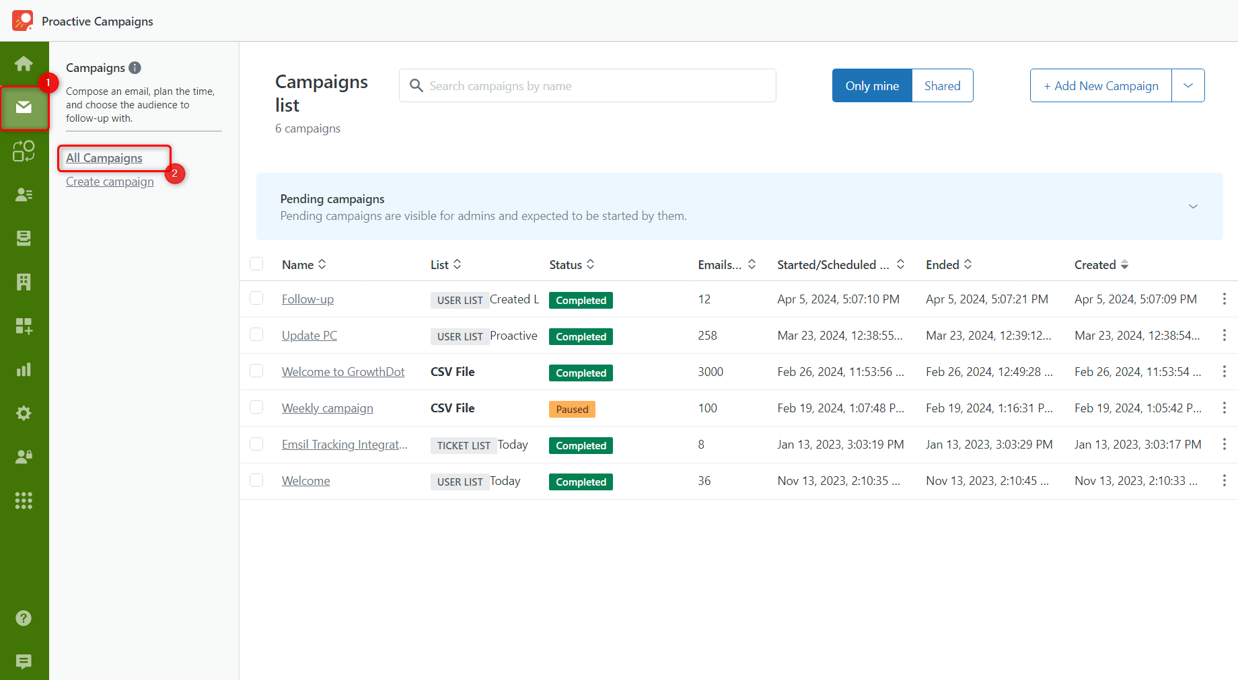1238x680 pixels.
Task: Open the Follow-up campaign link
Action: coord(307,299)
